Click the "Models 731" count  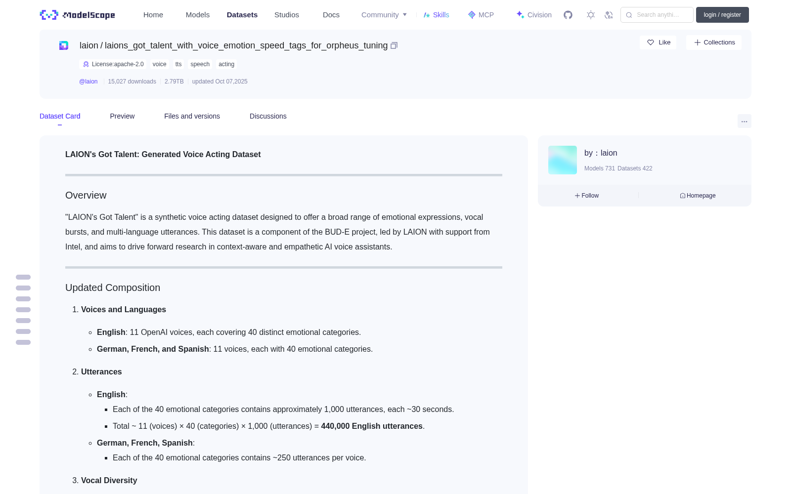(600, 168)
